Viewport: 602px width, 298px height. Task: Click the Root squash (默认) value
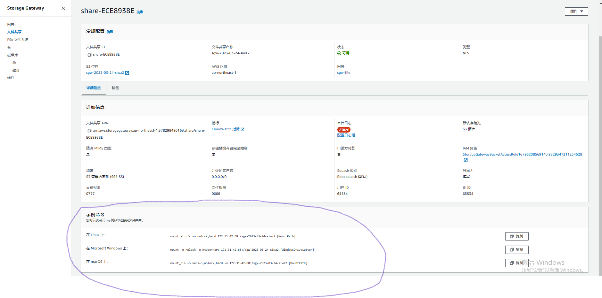pyautogui.click(x=352, y=177)
